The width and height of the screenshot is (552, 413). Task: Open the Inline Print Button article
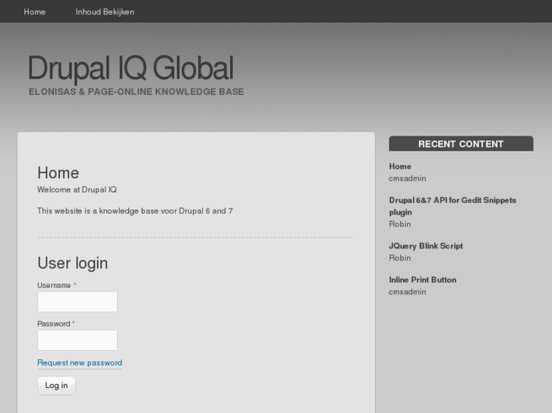coord(422,280)
